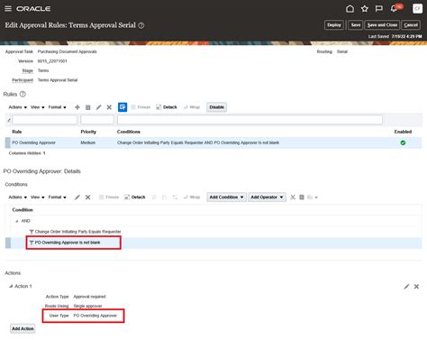The width and height of the screenshot is (427, 340).
Task: Collapse the Action 1 section
Action: tap(11, 286)
